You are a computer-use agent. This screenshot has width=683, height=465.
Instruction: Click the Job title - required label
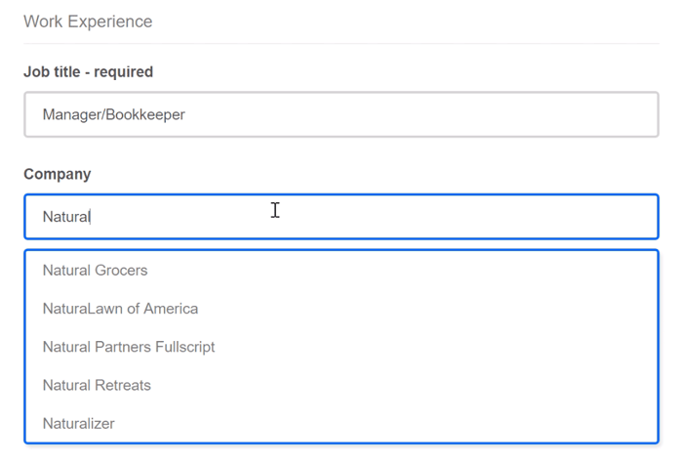point(88,71)
